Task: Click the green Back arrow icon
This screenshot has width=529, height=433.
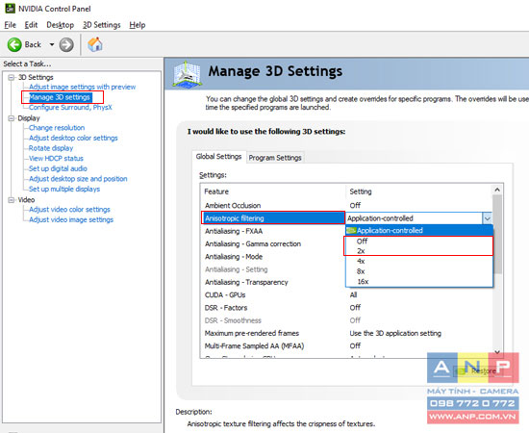Action: click(x=14, y=44)
